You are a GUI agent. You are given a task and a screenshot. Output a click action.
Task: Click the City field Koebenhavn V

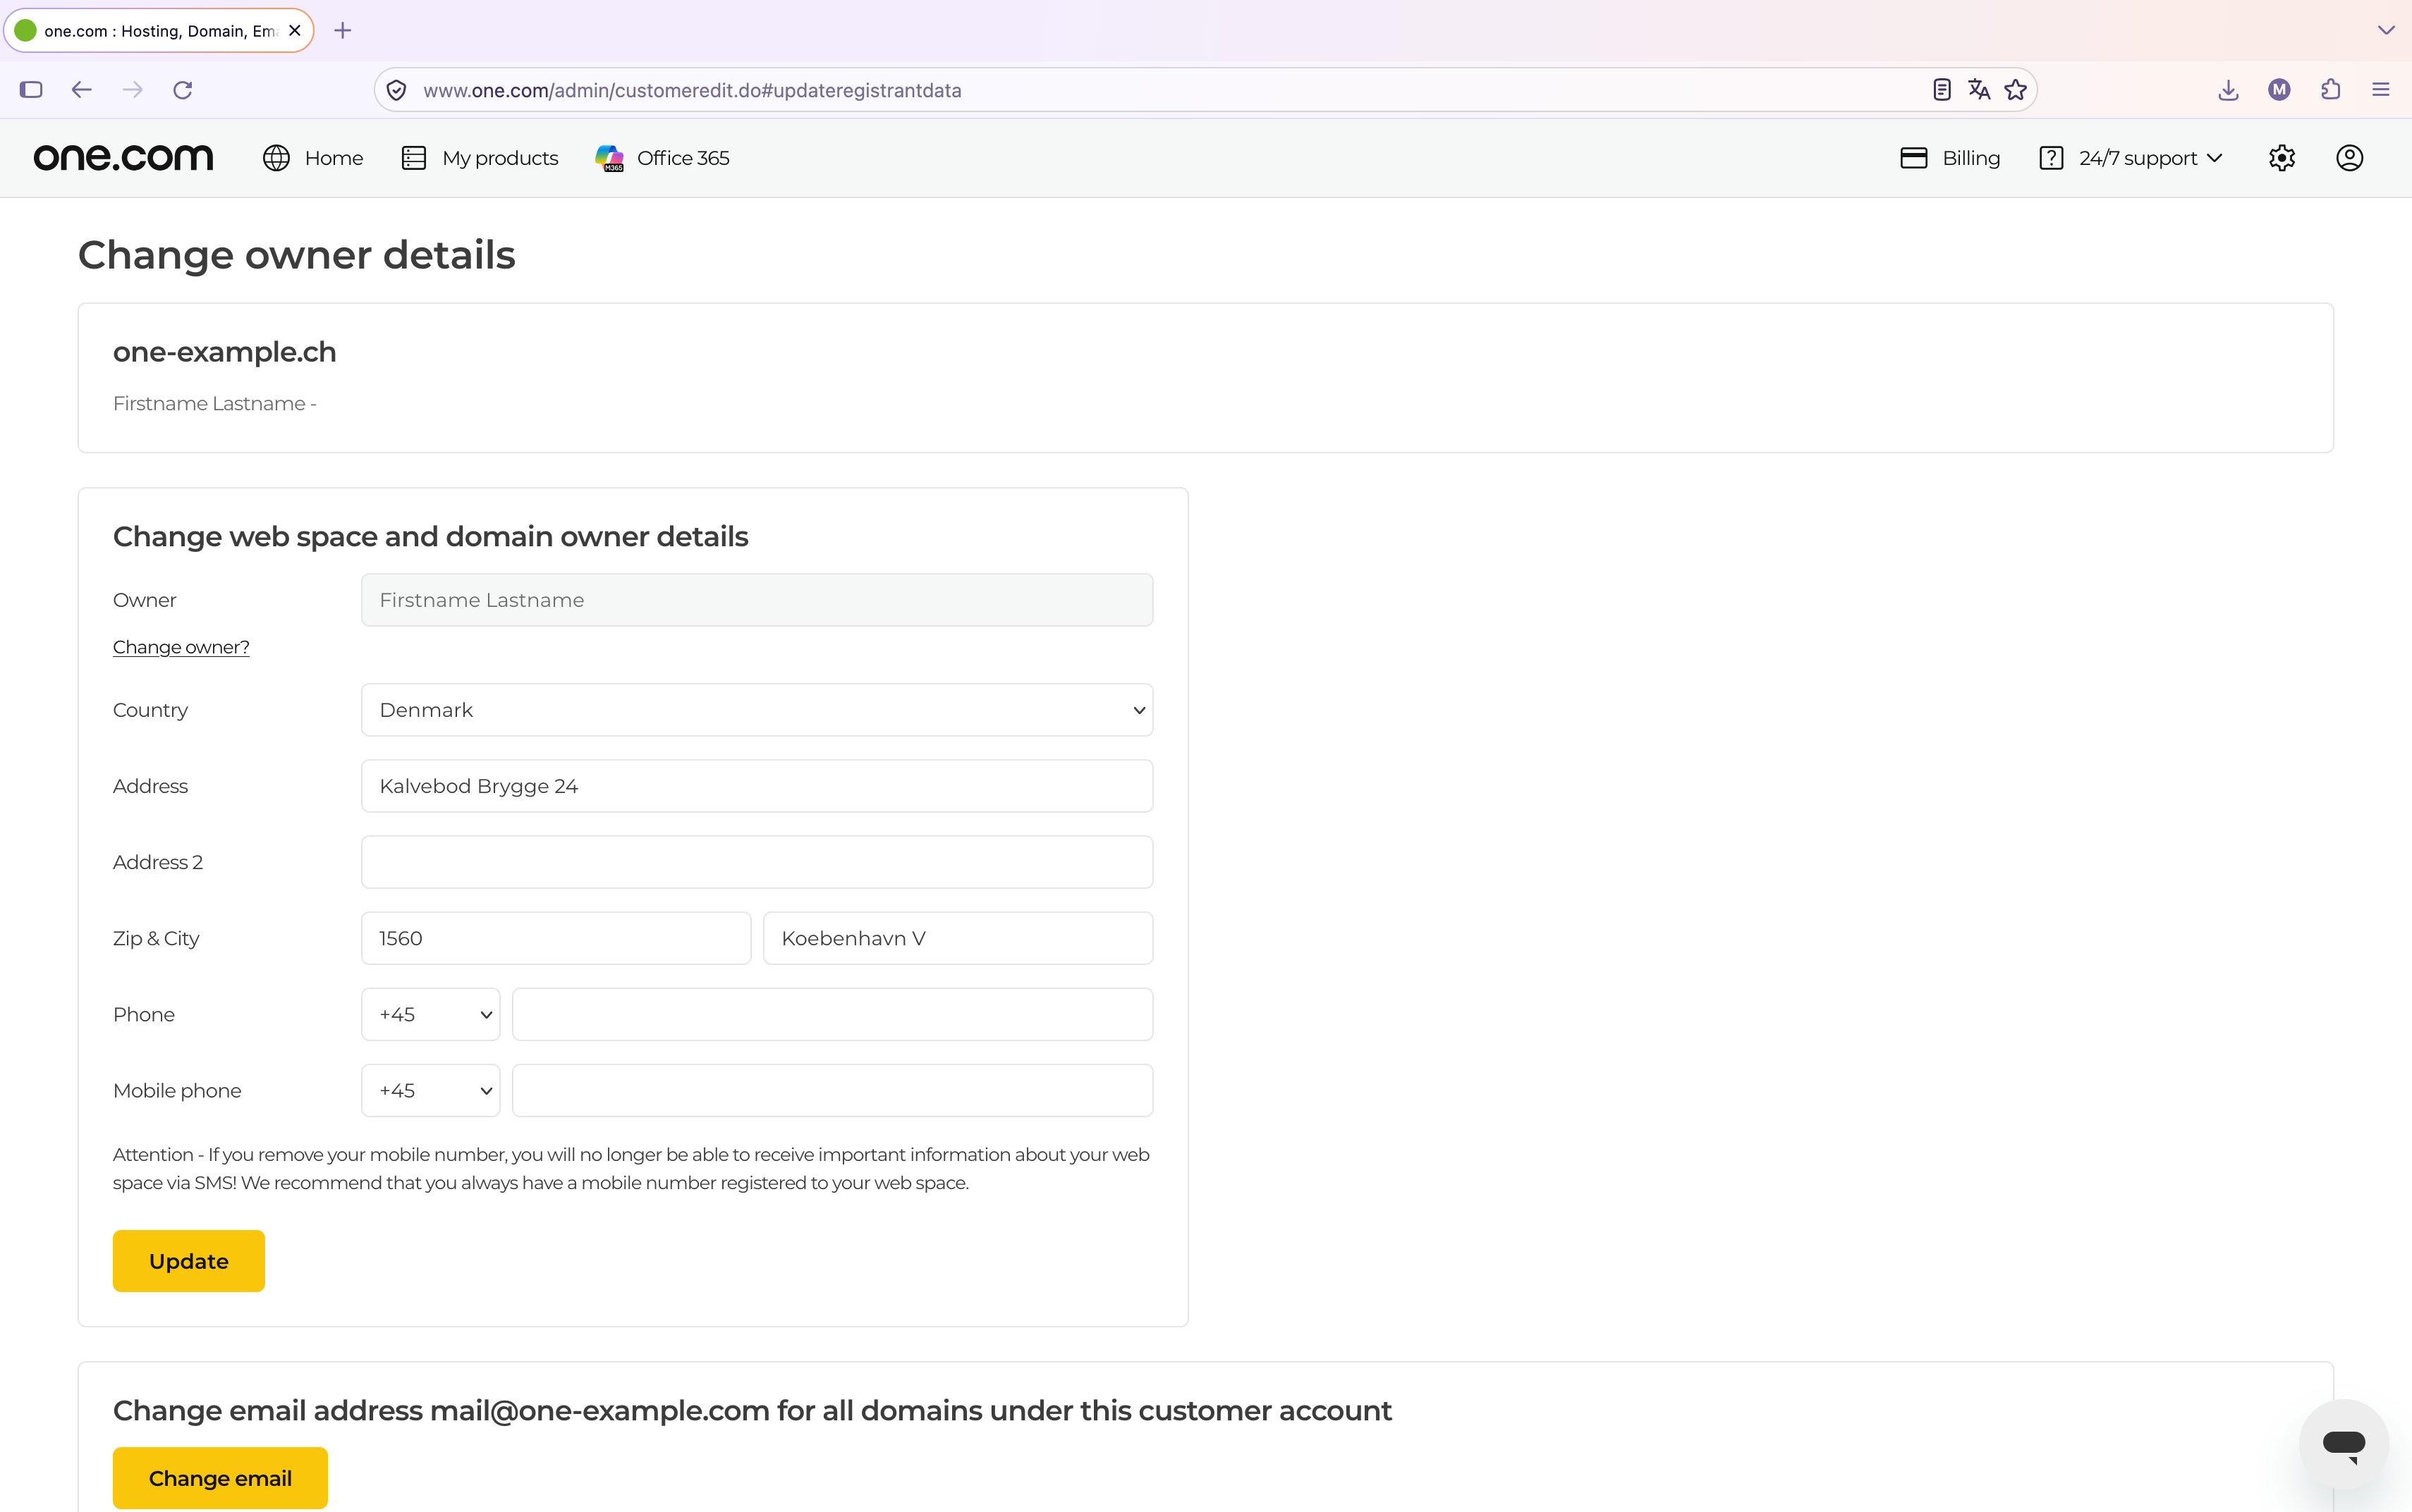[x=958, y=938]
